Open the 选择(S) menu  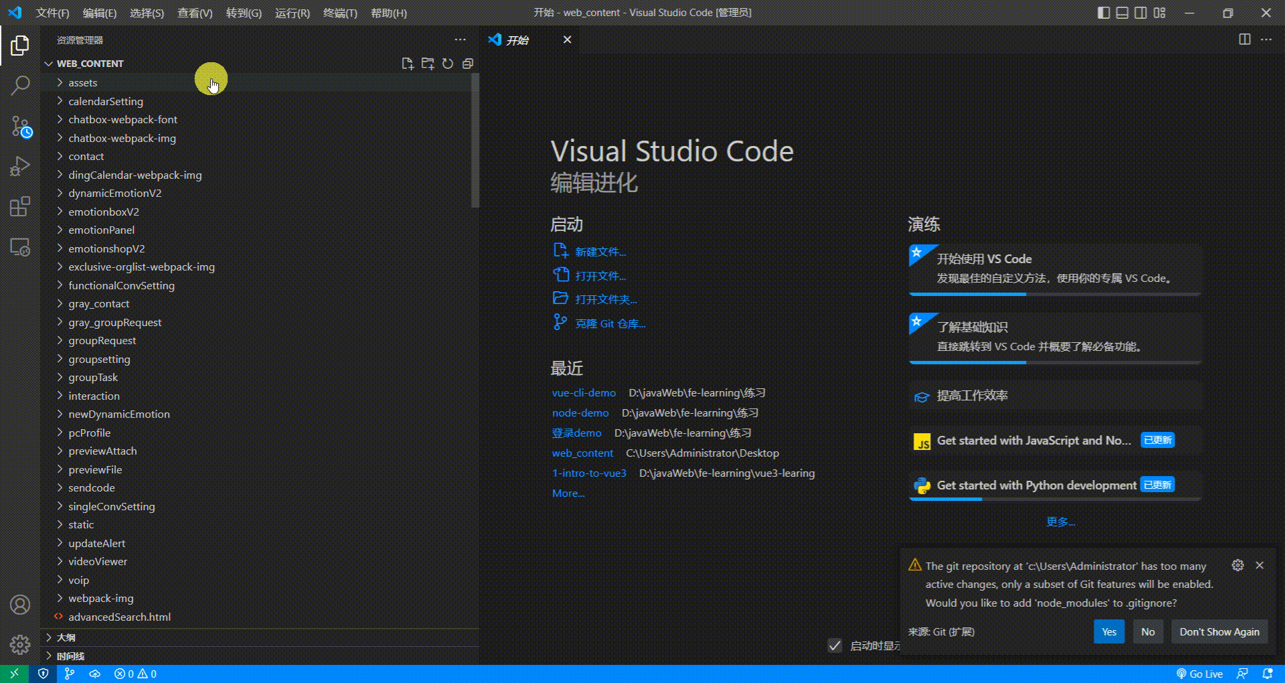pyautogui.click(x=147, y=13)
